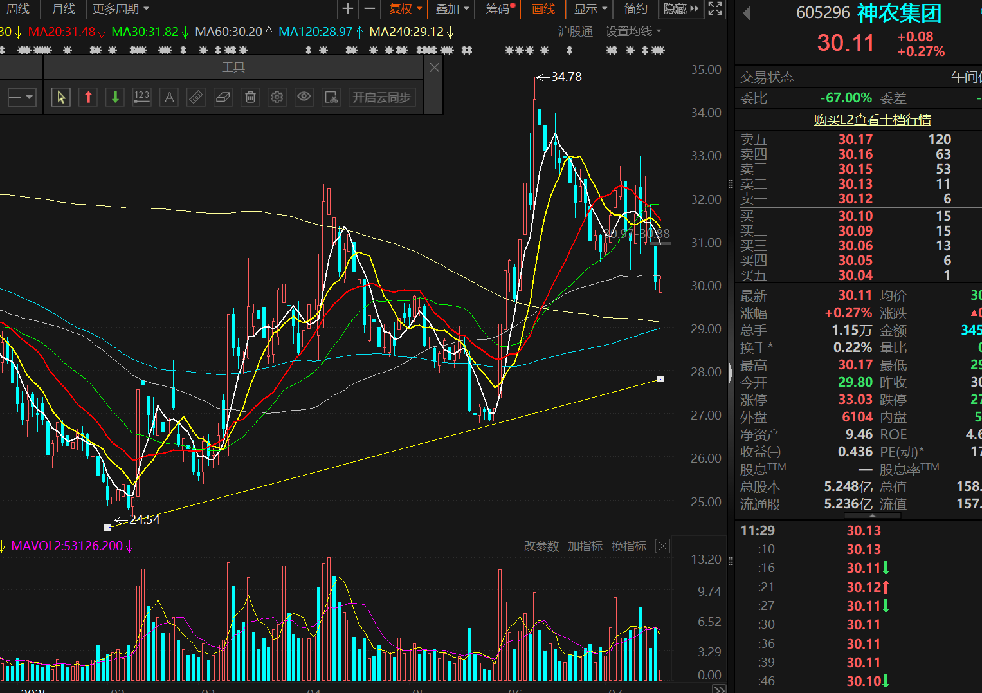The width and height of the screenshot is (982, 693).
Task: Click the upper trendline end handle
Action: pyautogui.click(x=660, y=379)
